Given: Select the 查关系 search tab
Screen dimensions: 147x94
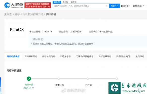Looking at the screenshot, I should pyautogui.click(x=74, y=2).
